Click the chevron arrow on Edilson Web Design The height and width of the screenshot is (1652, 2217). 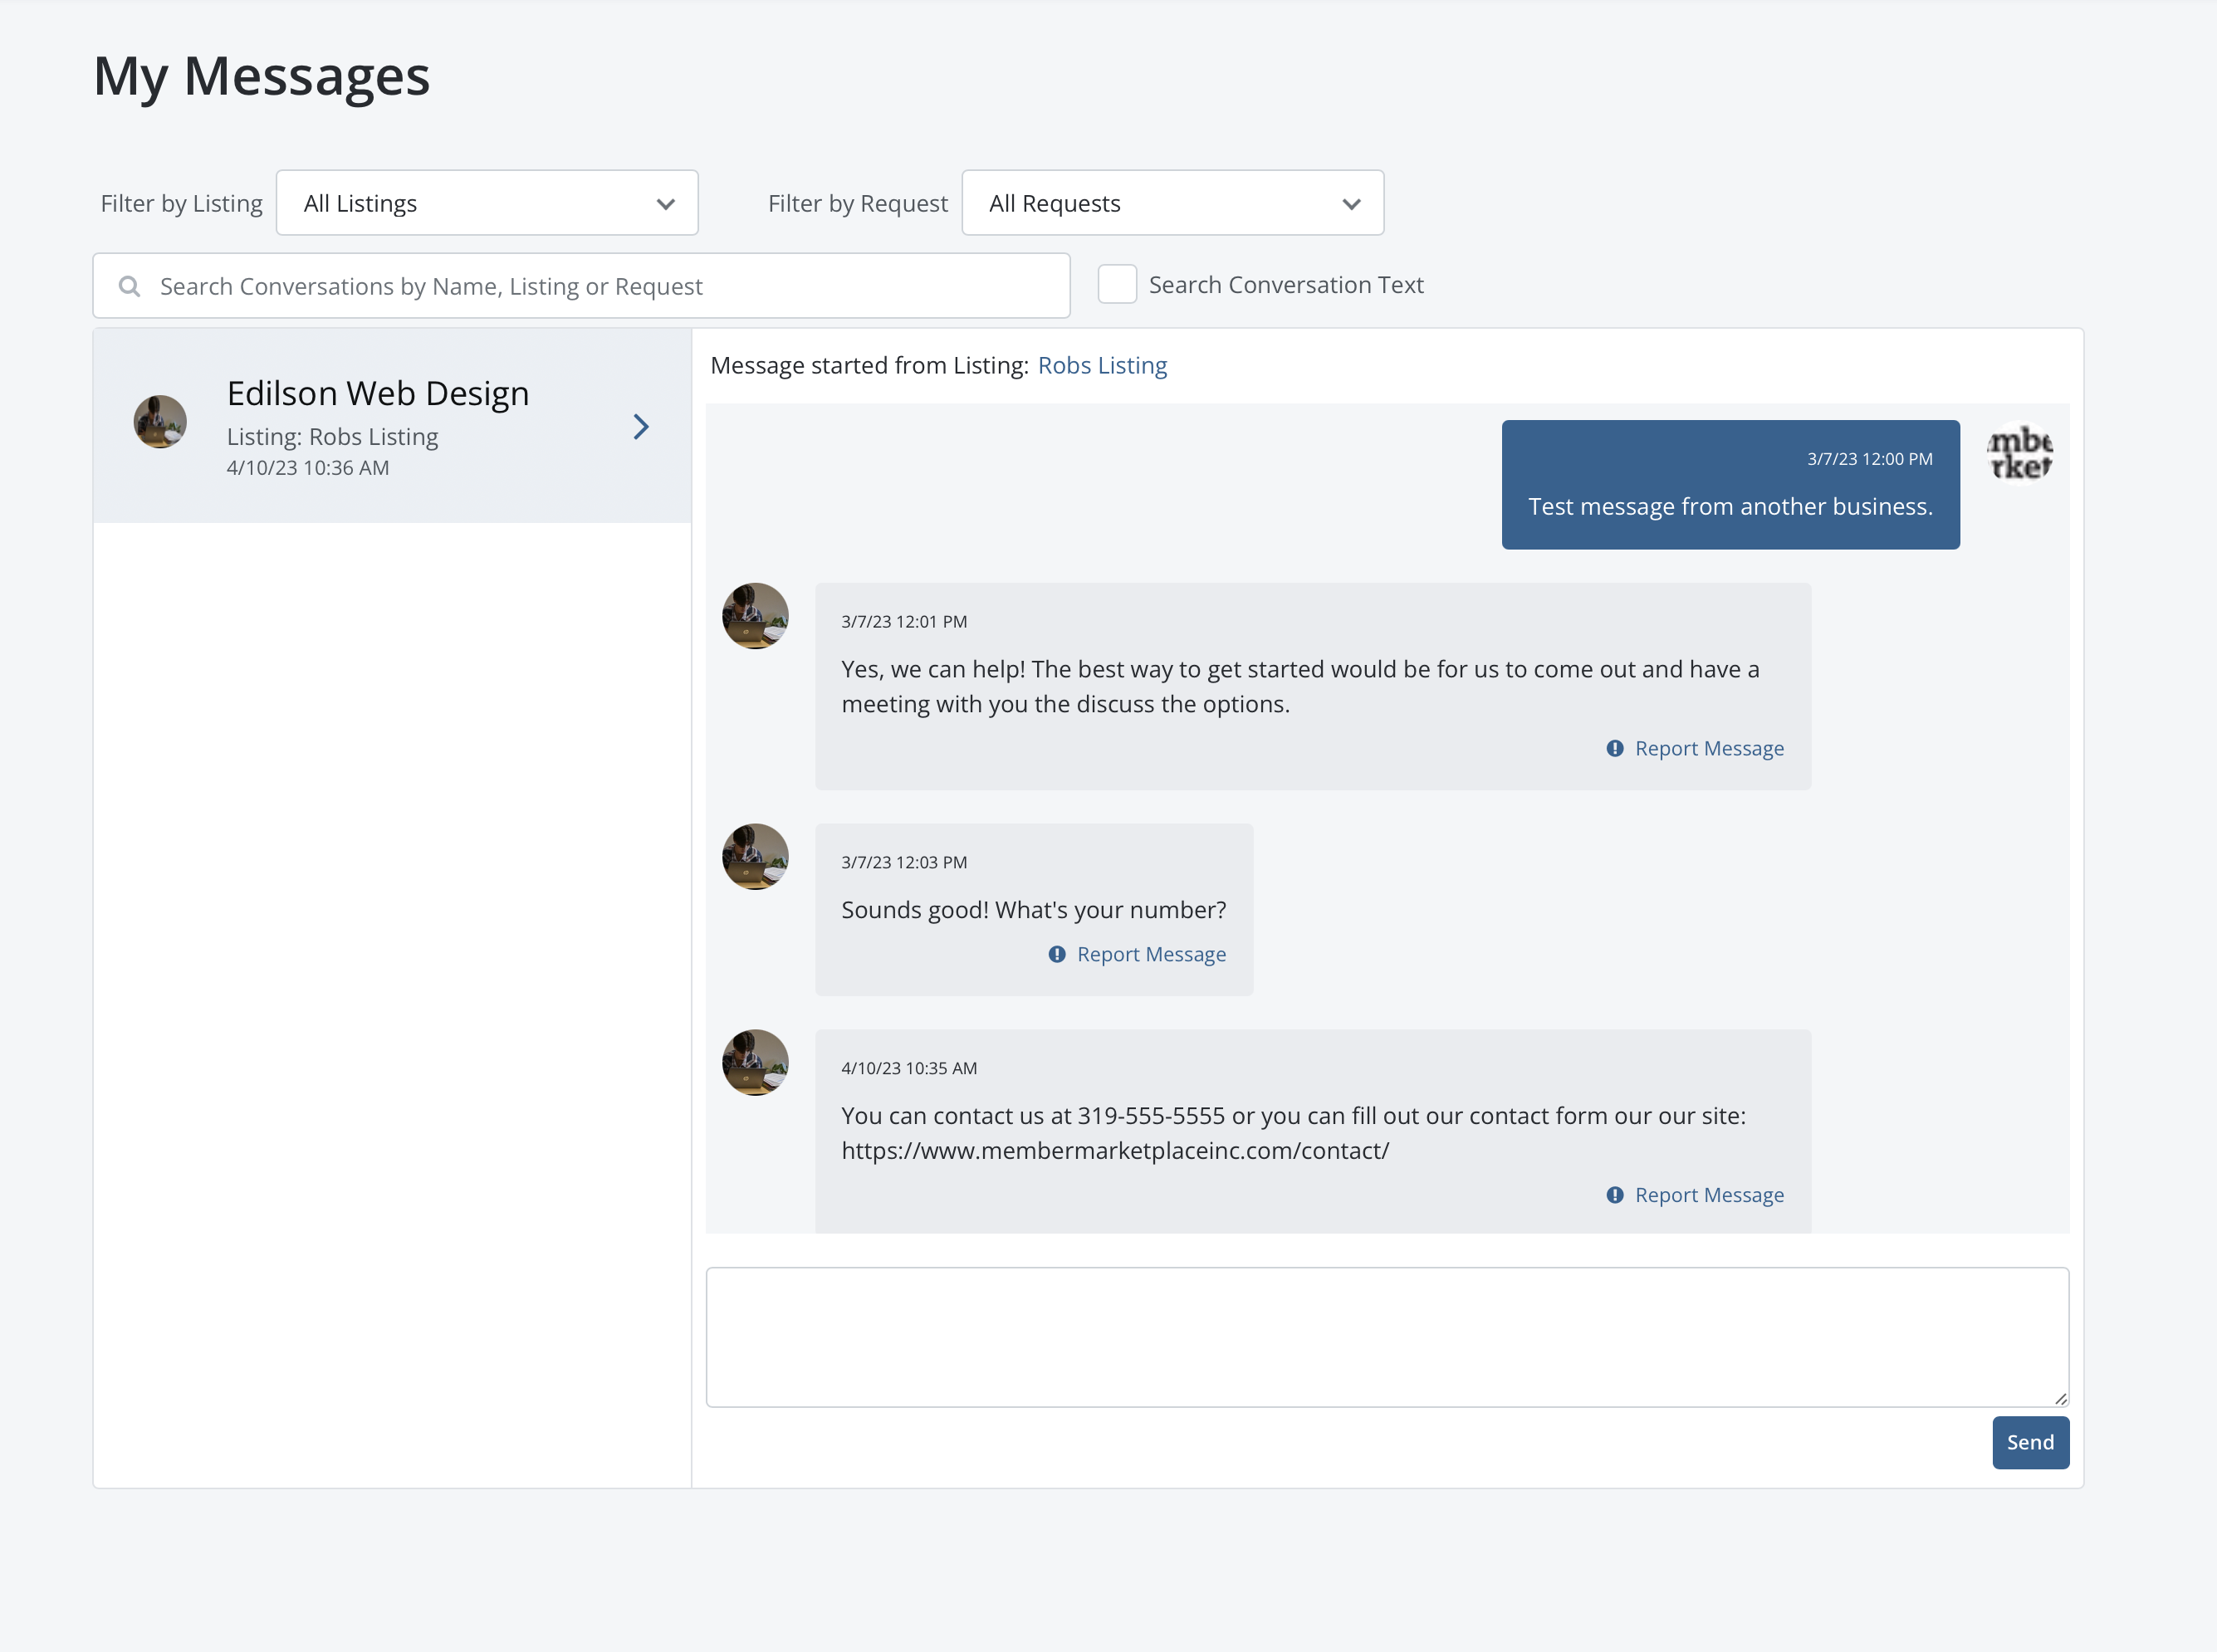coord(641,427)
